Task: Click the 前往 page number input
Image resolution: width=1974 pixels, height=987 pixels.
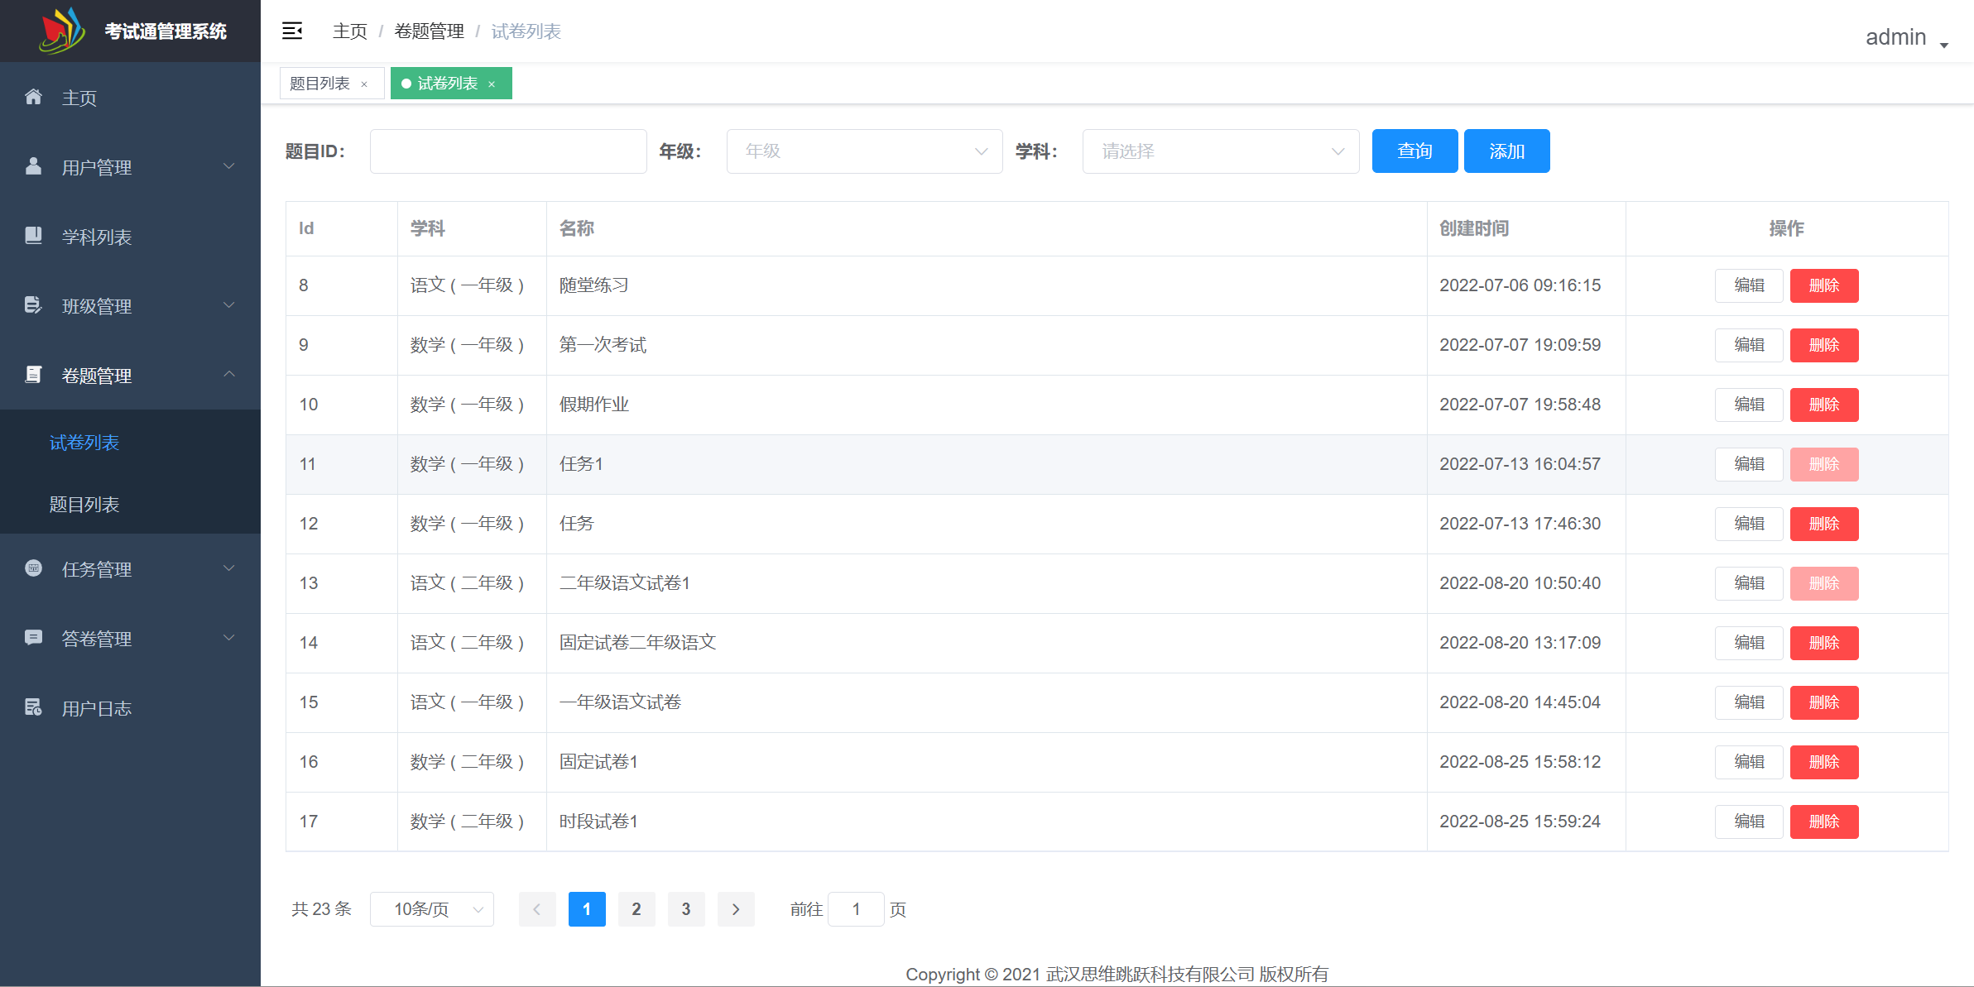Action: pyautogui.click(x=856, y=909)
